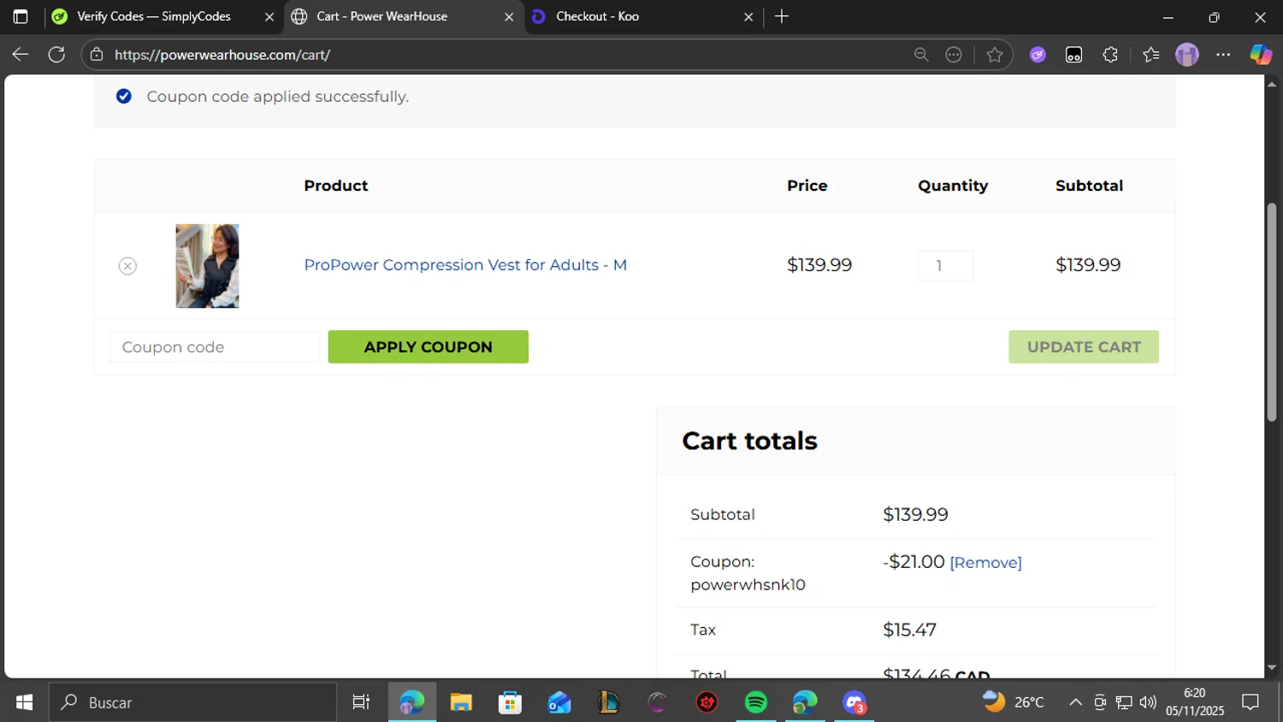1283x722 pixels.
Task: Open File Explorer from taskbar
Action: click(461, 702)
